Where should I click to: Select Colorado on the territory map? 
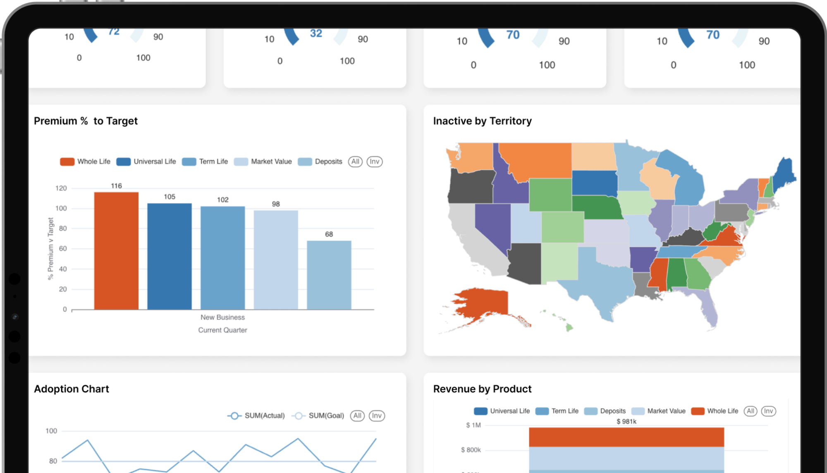pos(563,227)
